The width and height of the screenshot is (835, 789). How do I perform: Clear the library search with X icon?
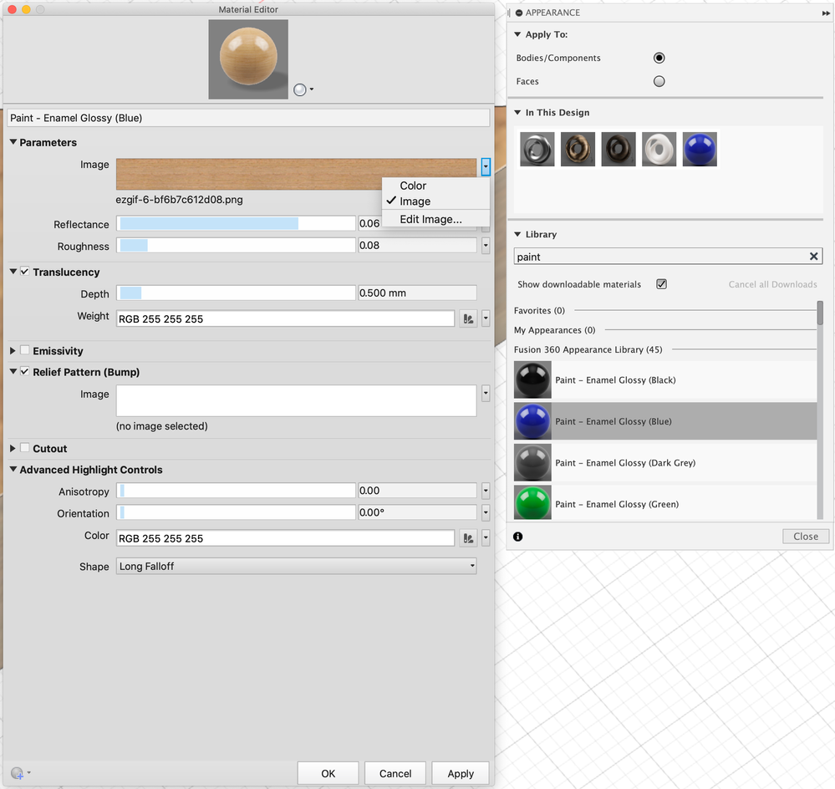814,257
